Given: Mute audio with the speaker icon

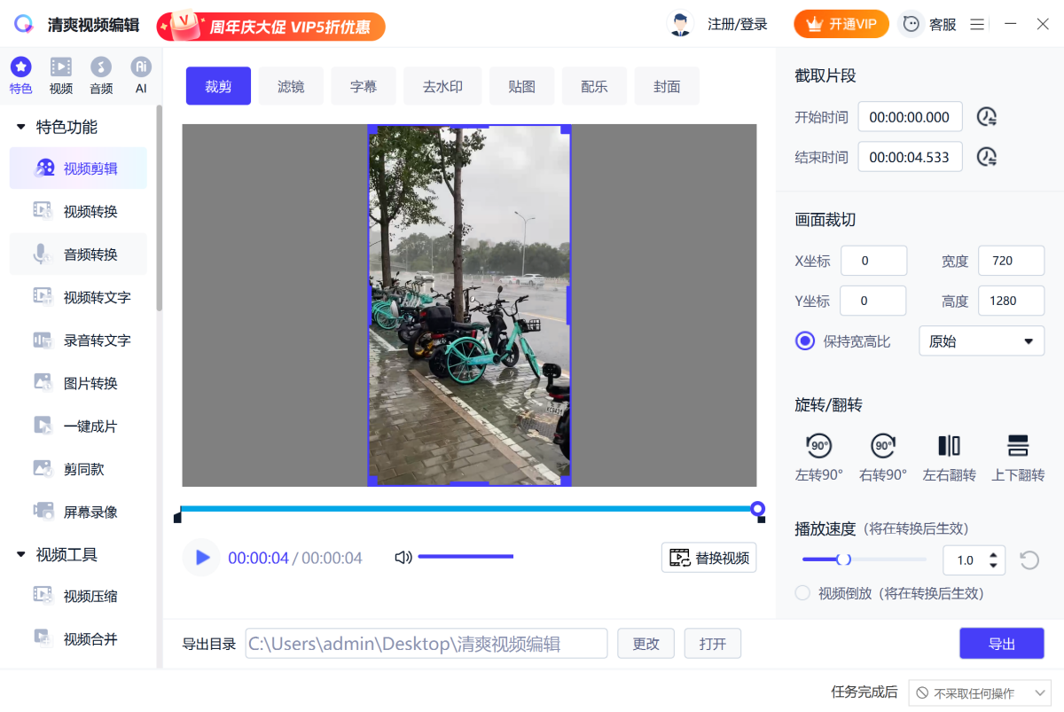Looking at the screenshot, I should (x=403, y=557).
